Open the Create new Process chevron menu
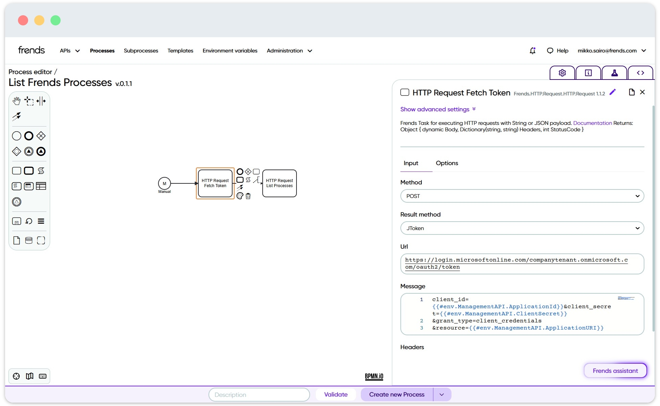 pos(442,394)
